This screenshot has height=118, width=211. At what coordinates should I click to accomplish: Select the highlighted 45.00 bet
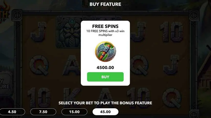click(x=105, y=112)
